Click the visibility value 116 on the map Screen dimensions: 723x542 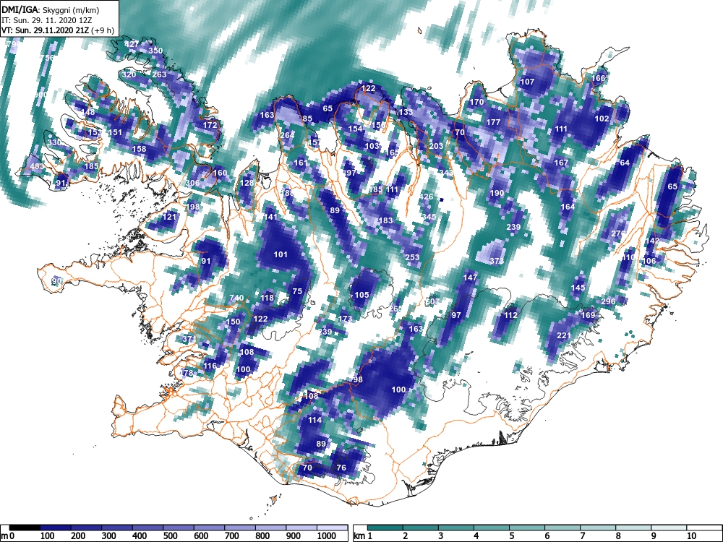click(210, 366)
